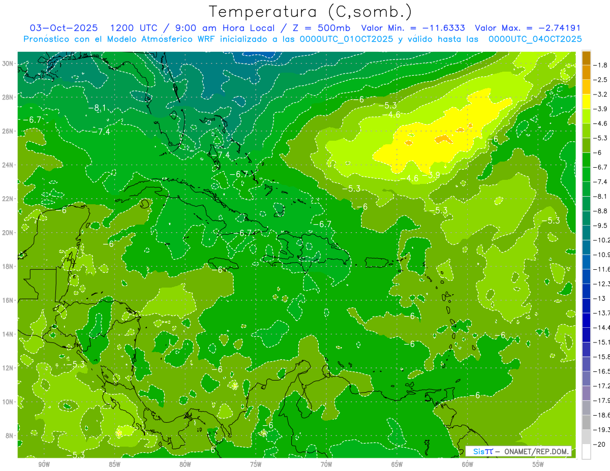This screenshot has height=471, width=610.
Task: Click the '28N' latitude axis label
Action: (8, 97)
